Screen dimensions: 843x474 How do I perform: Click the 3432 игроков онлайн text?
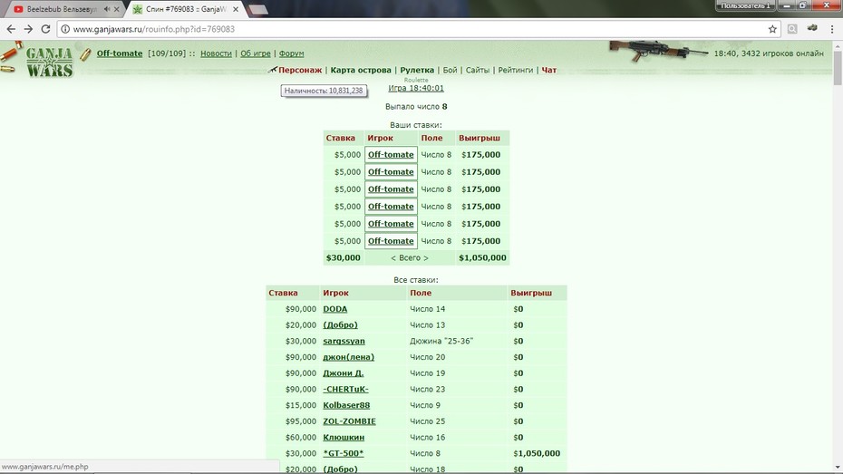point(781,53)
